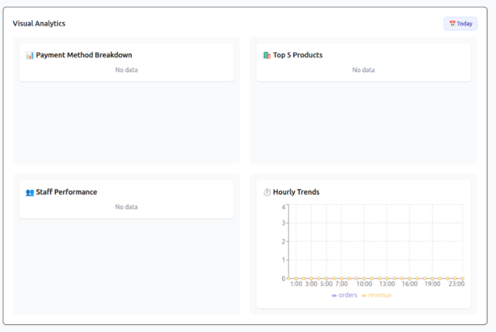Select the Hourly Trends card title
The height and width of the screenshot is (332, 496).
(x=296, y=192)
